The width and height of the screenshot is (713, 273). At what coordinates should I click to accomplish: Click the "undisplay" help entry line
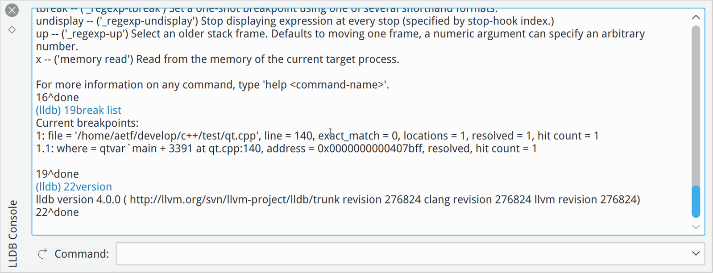pos(294,21)
